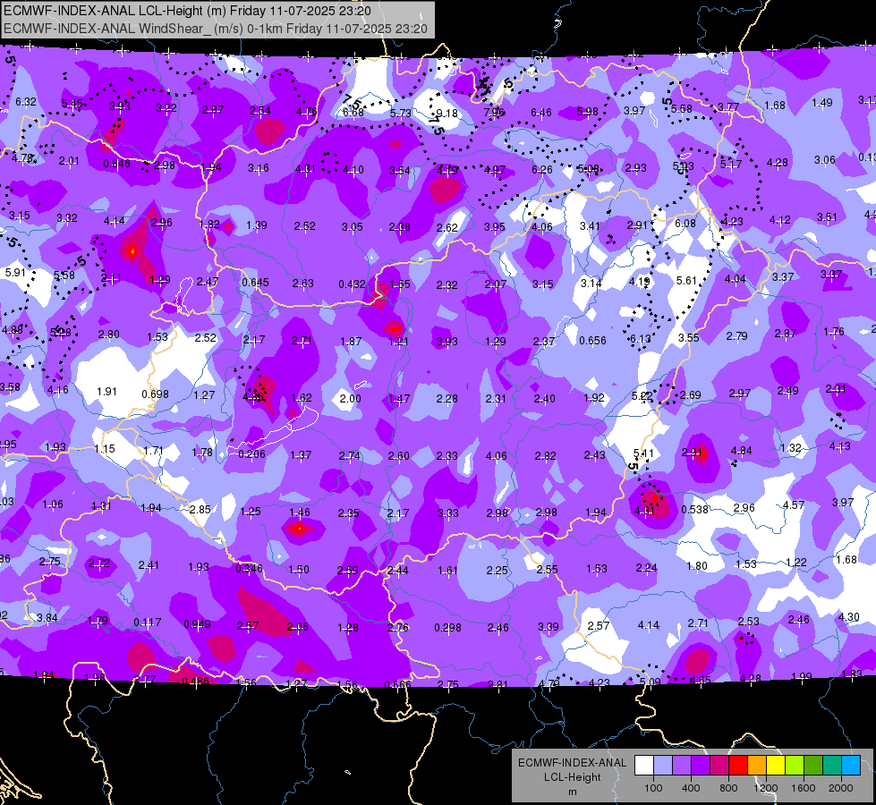Click the wind shear value 2.00
876x805 pixels.
pos(350,398)
